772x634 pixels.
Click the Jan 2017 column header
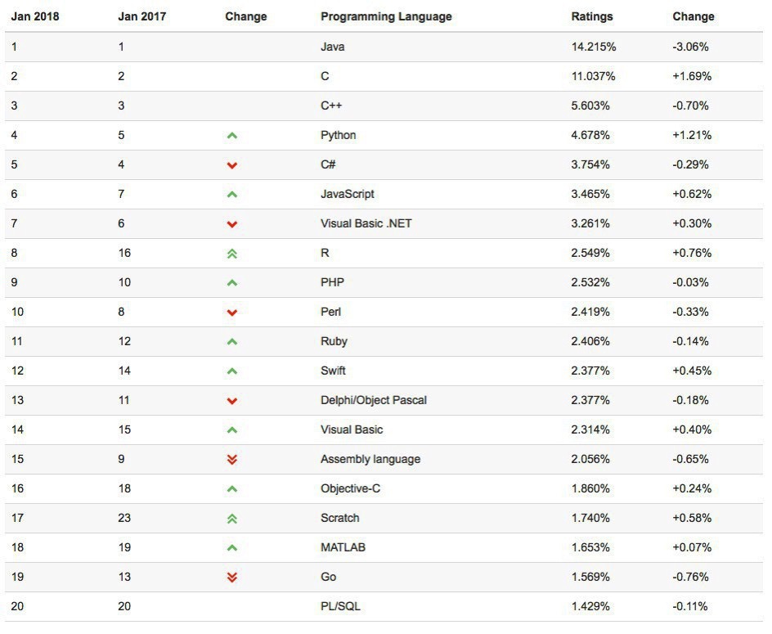pos(141,16)
